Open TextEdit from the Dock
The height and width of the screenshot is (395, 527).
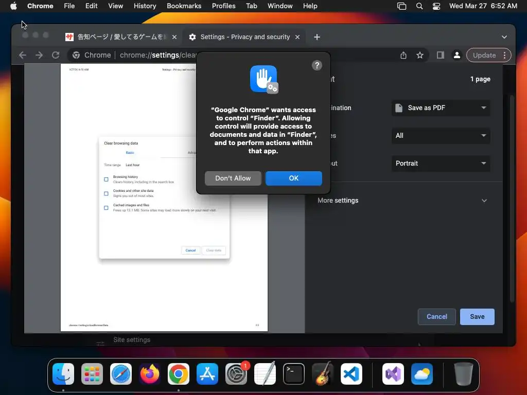pyautogui.click(x=265, y=374)
